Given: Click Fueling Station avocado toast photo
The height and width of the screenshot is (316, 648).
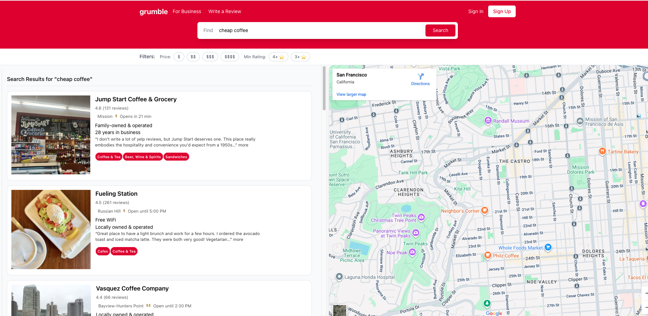Looking at the screenshot, I should [51, 230].
